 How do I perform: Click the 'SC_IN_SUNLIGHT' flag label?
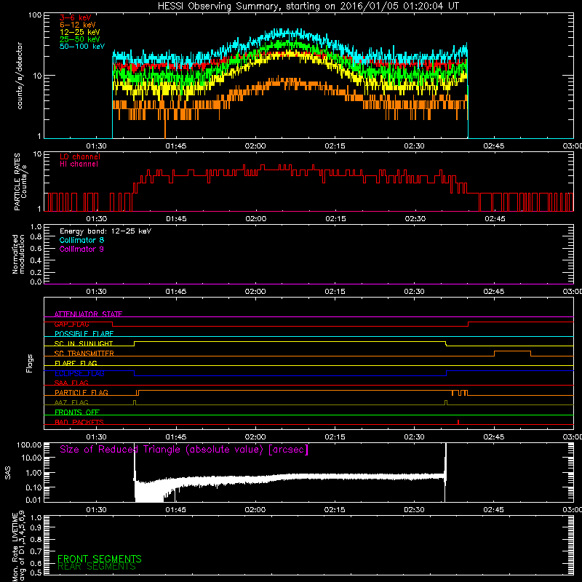(x=84, y=343)
